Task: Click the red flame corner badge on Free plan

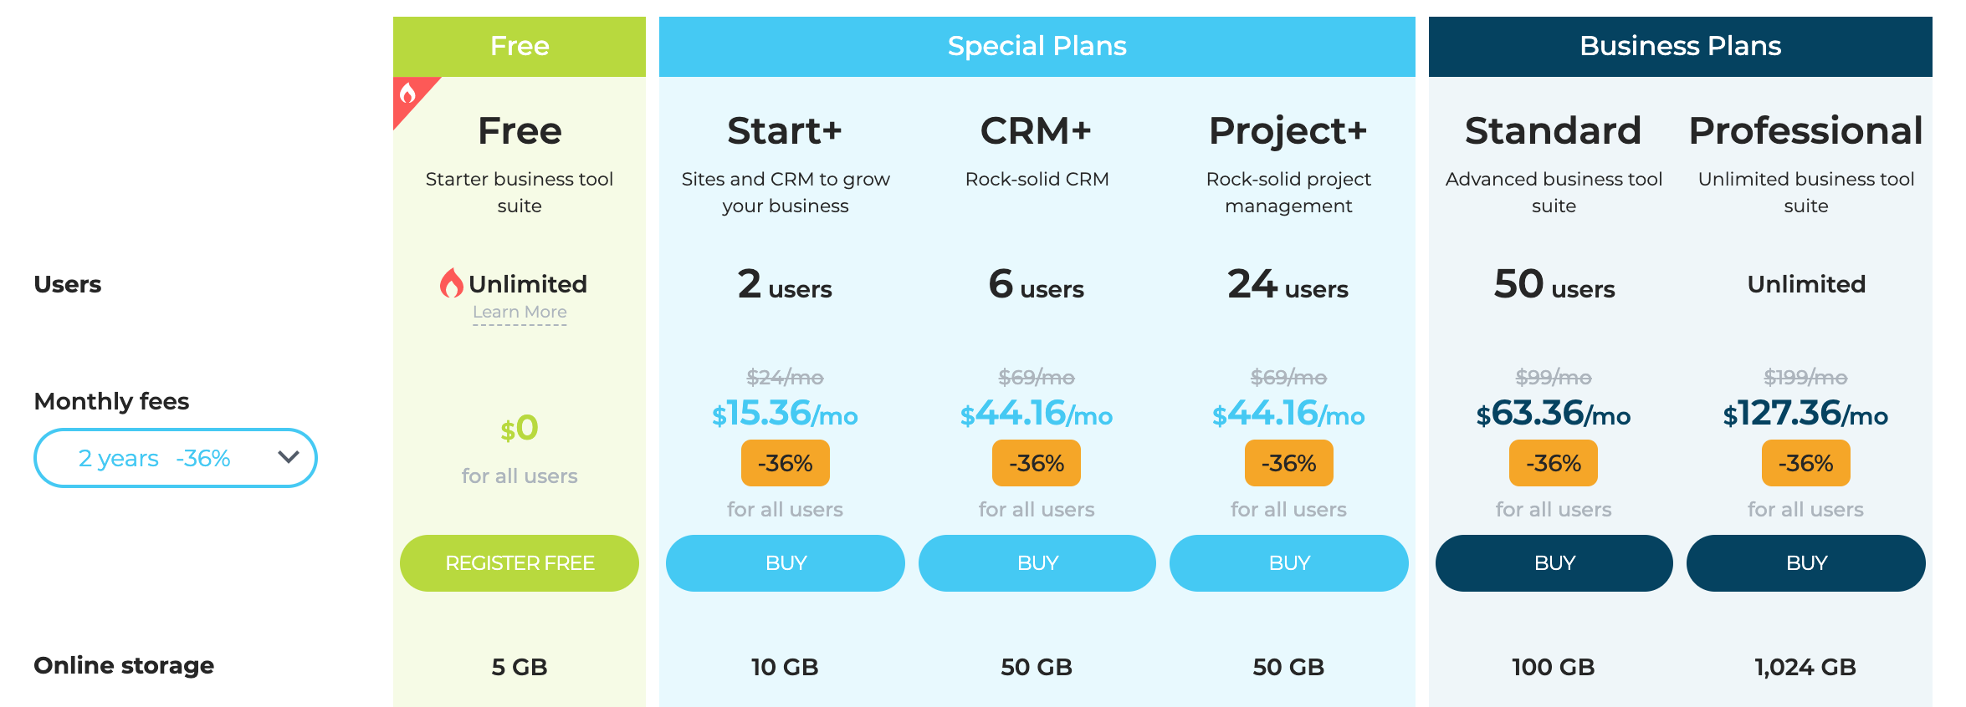Action: click(411, 95)
